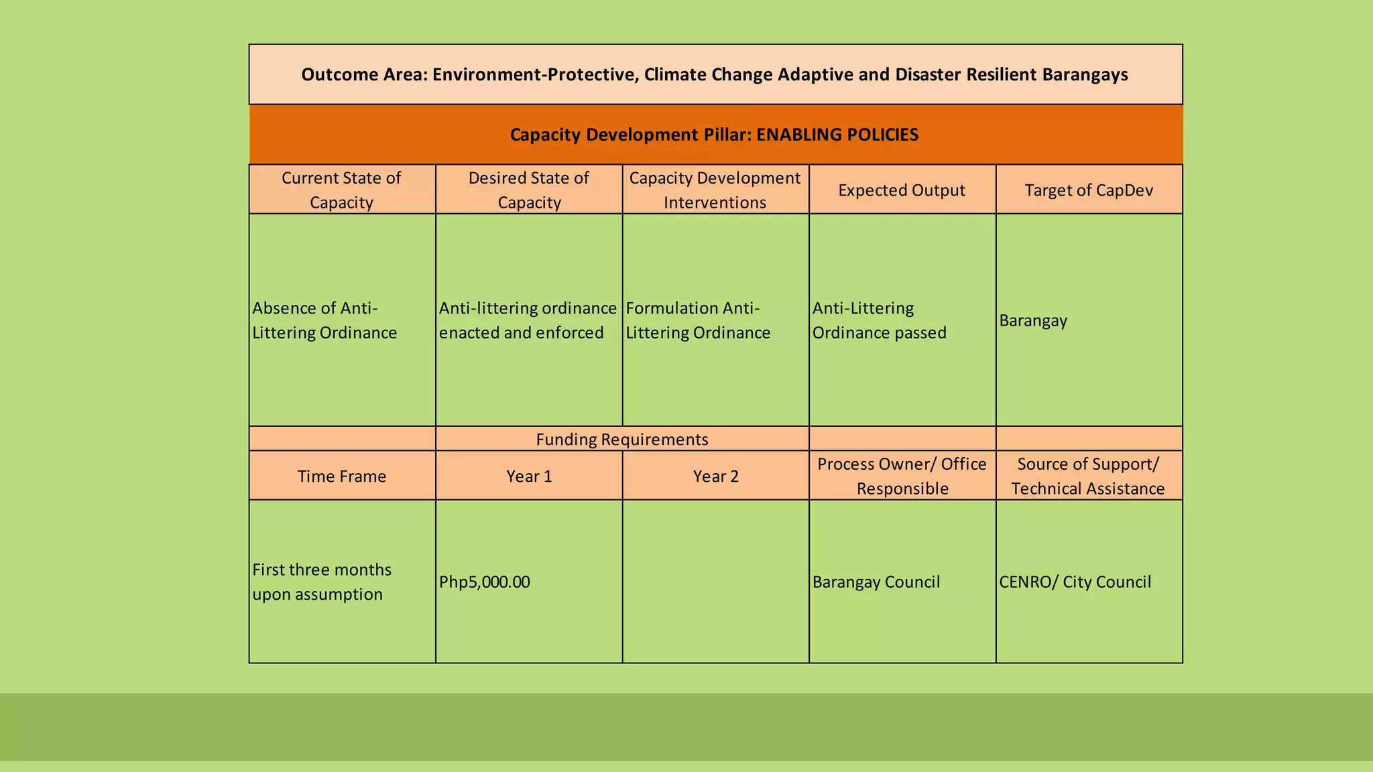
Task: Click the Barangay Council cell
Action: [x=901, y=582]
